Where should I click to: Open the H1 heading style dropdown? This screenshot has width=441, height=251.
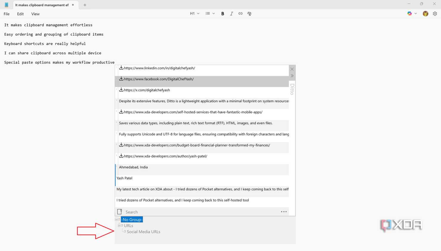[x=195, y=14]
